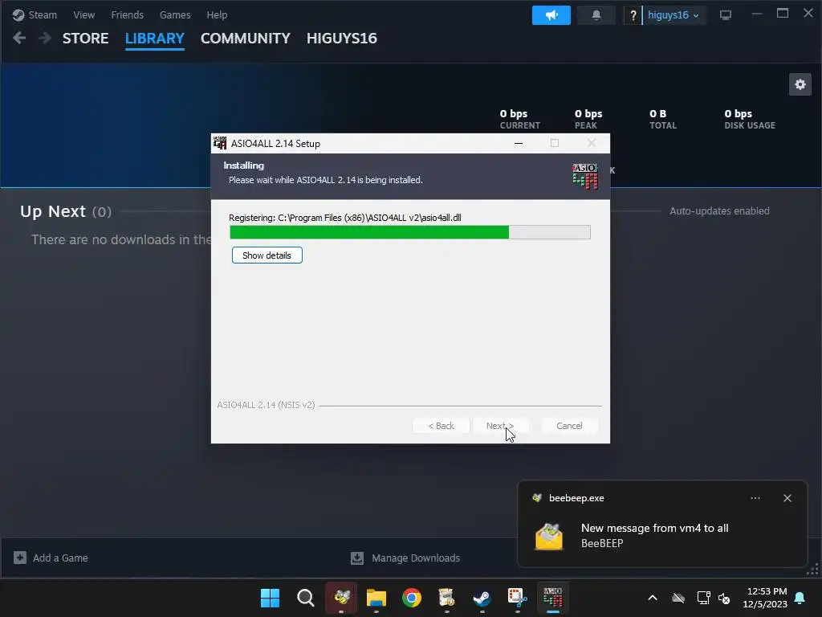822x617 pixels.
Task: Open the beebeep notification options menu
Action: pos(755,498)
